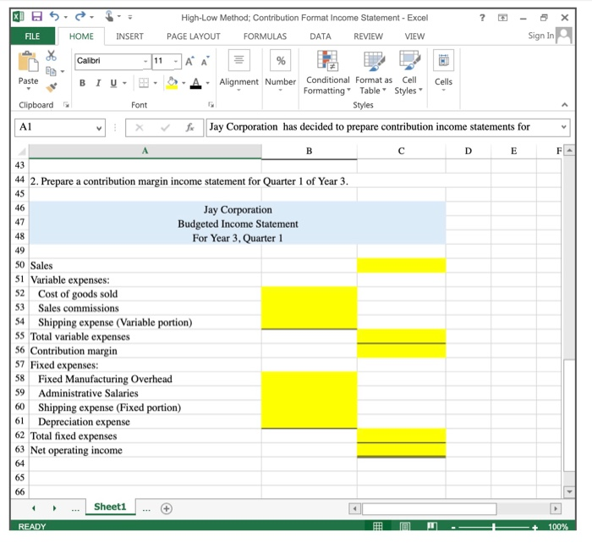The width and height of the screenshot is (592, 543).
Task: Select the yellow Sales amount cell C50
Action: coord(401,265)
